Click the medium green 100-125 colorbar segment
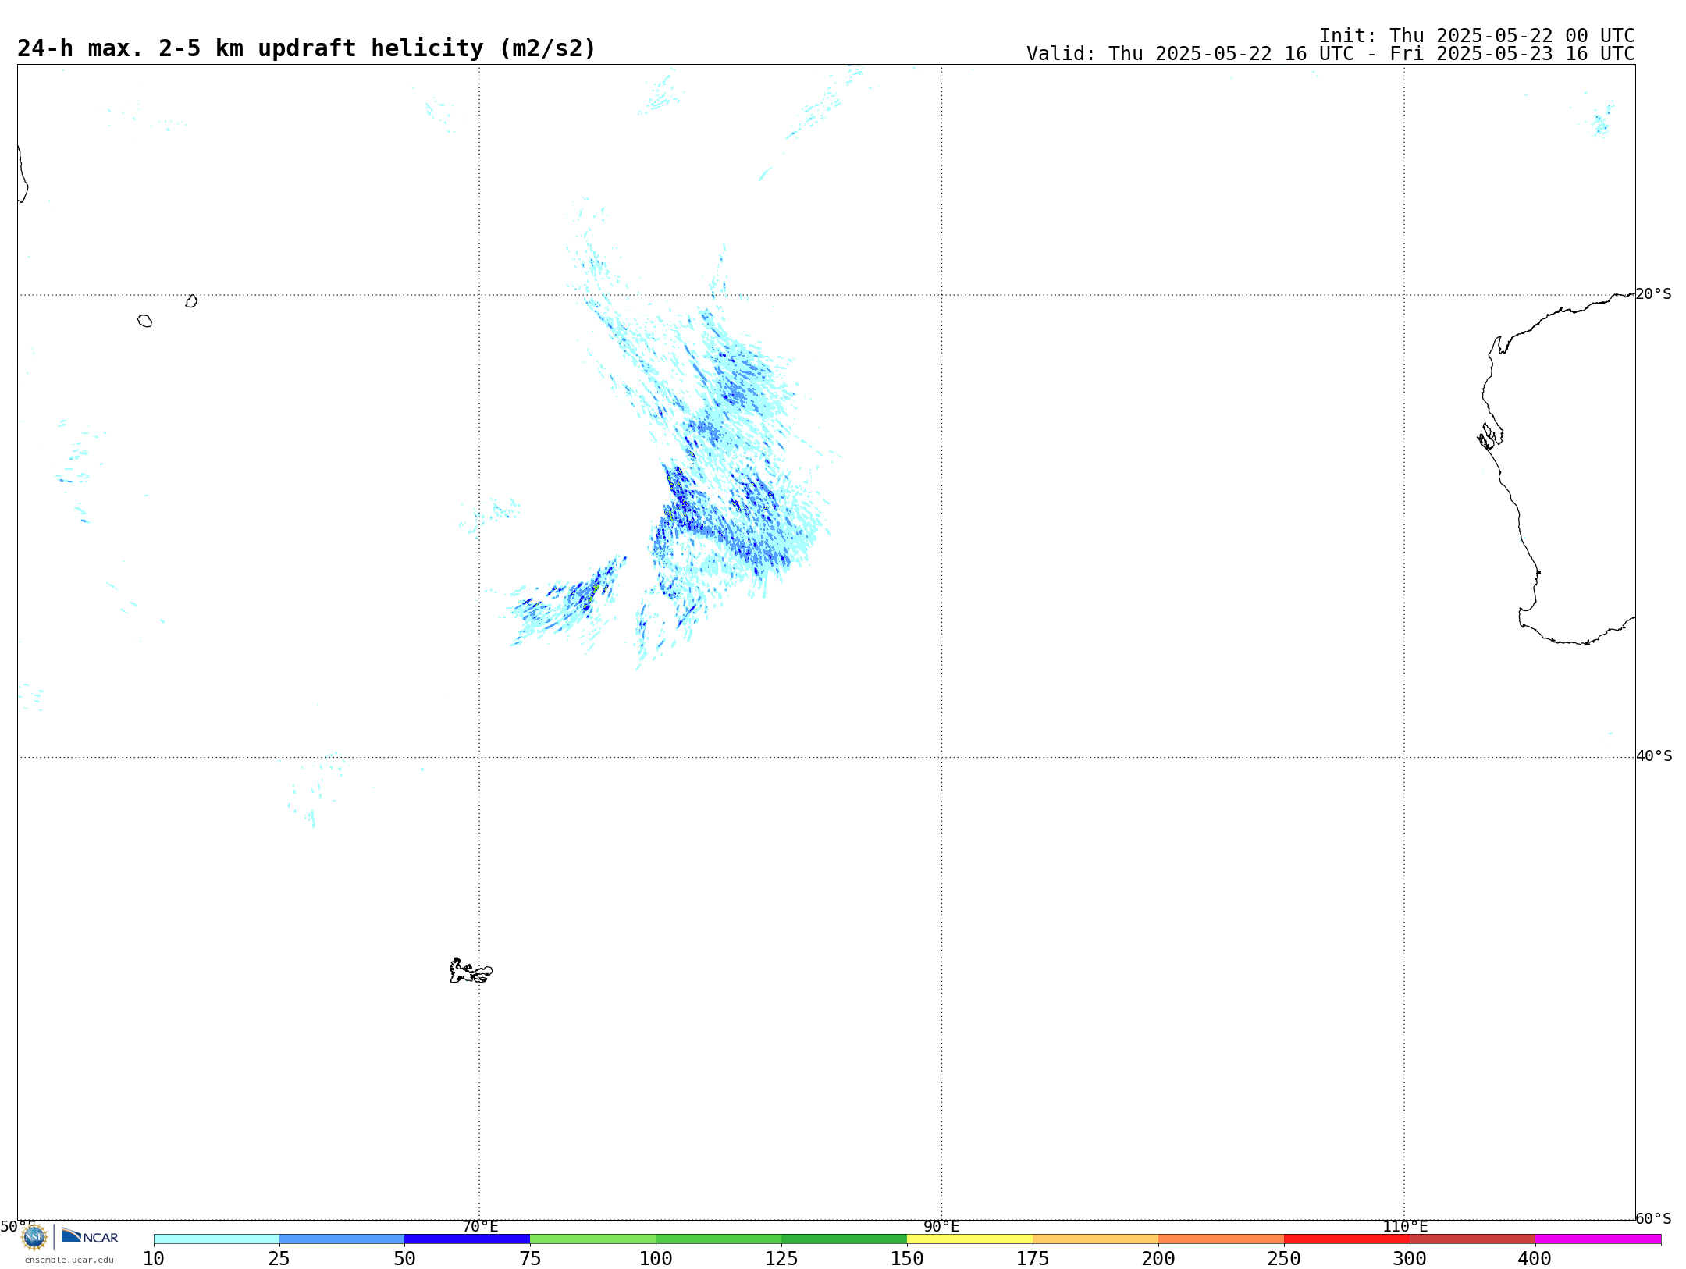 tap(719, 1239)
